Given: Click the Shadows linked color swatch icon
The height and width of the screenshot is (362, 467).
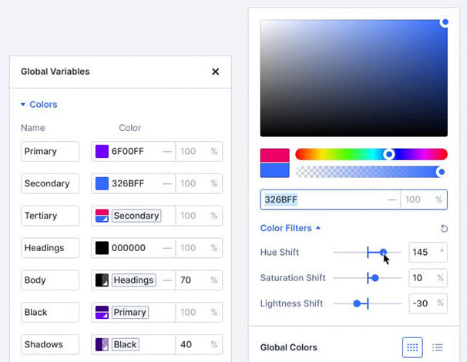Looking at the screenshot, I should (102, 344).
